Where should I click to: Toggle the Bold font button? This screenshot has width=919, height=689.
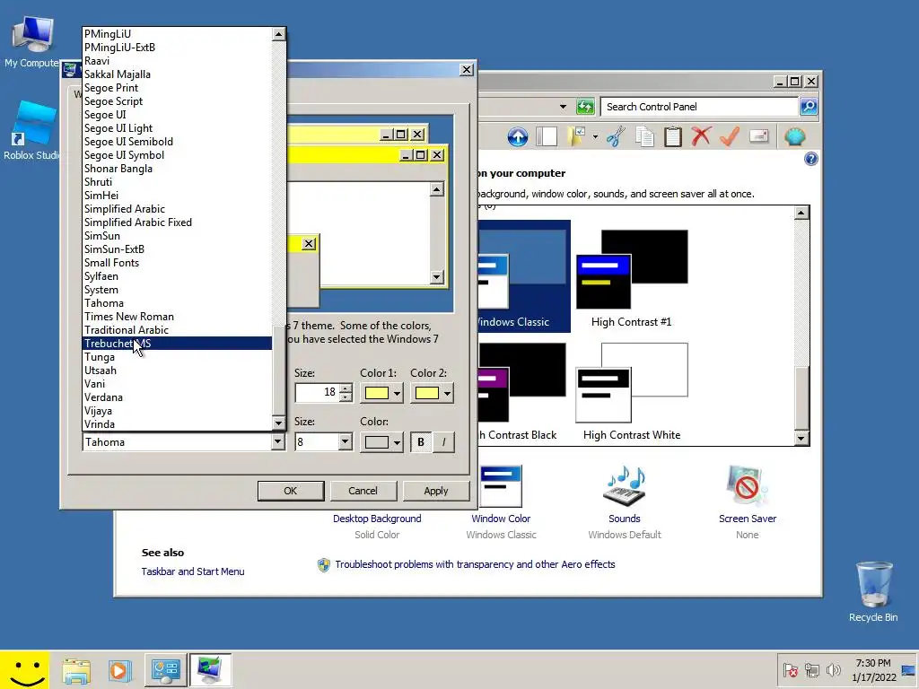click(x=420, y=442)
